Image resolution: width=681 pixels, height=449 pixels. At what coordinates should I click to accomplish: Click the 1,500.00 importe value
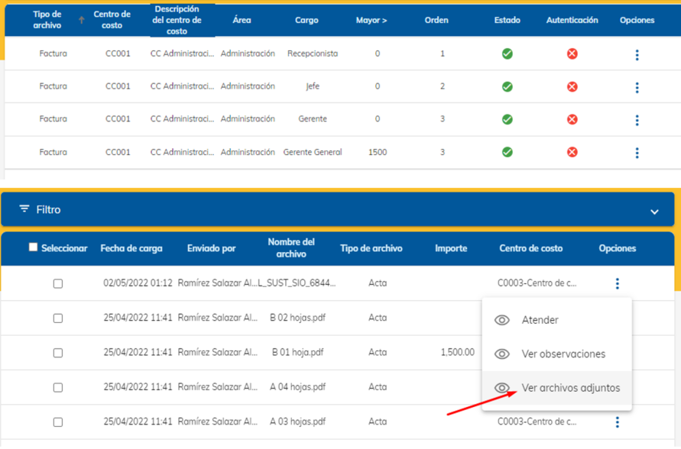click(x=457, y=352)
